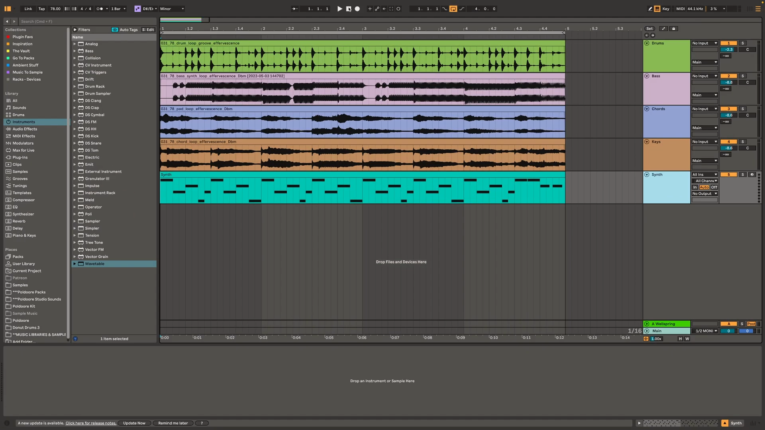Screen dimensions: 765x430
Task: Toggle the Arrangement Loop switch
Action: 453,9
